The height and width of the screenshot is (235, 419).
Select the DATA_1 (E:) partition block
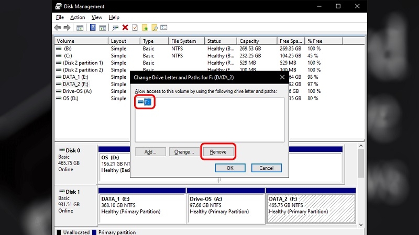(142, 206)
